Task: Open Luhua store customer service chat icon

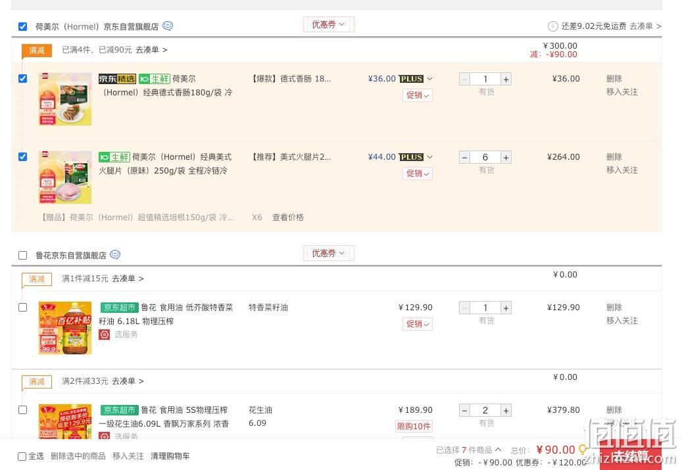Action: [x=115, y=254]
